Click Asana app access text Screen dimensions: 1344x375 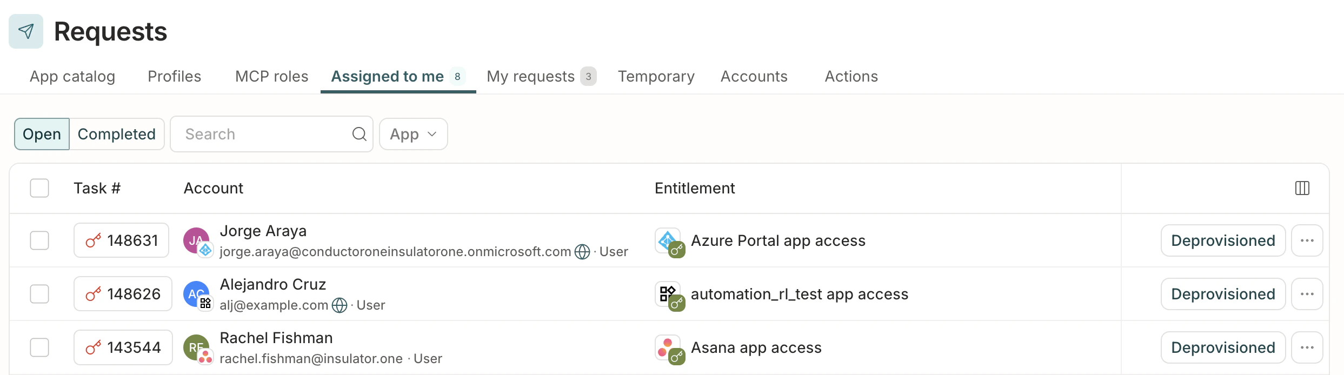(x=756, y=347)
